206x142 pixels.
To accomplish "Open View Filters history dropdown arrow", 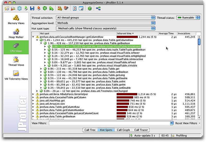I will [x=171, y=123].
